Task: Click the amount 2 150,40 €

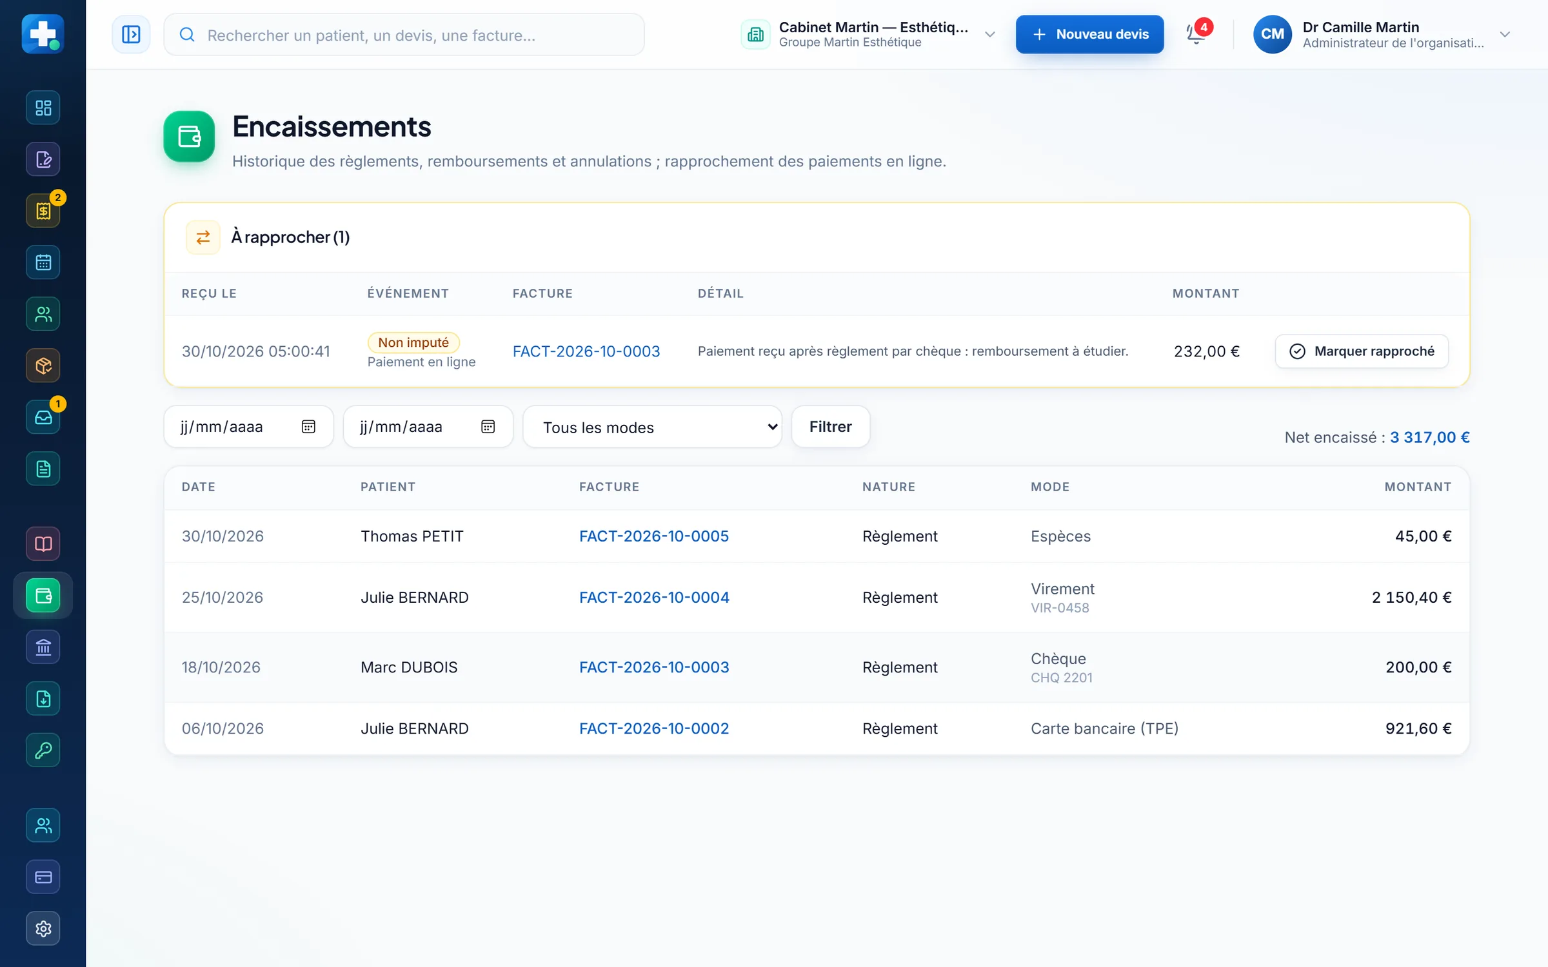Action: (1411, 598)
